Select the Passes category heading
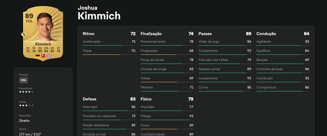 (x=205, y=34)
